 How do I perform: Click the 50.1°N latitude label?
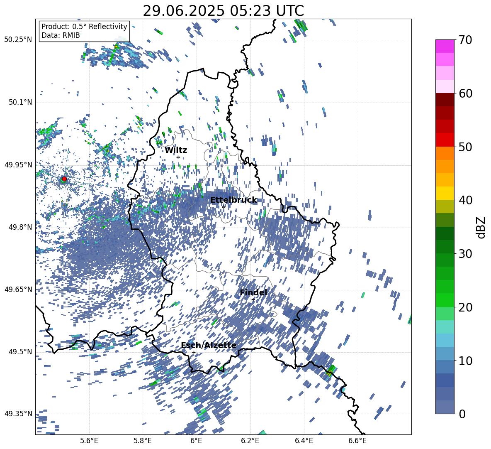tap(20, 102)
